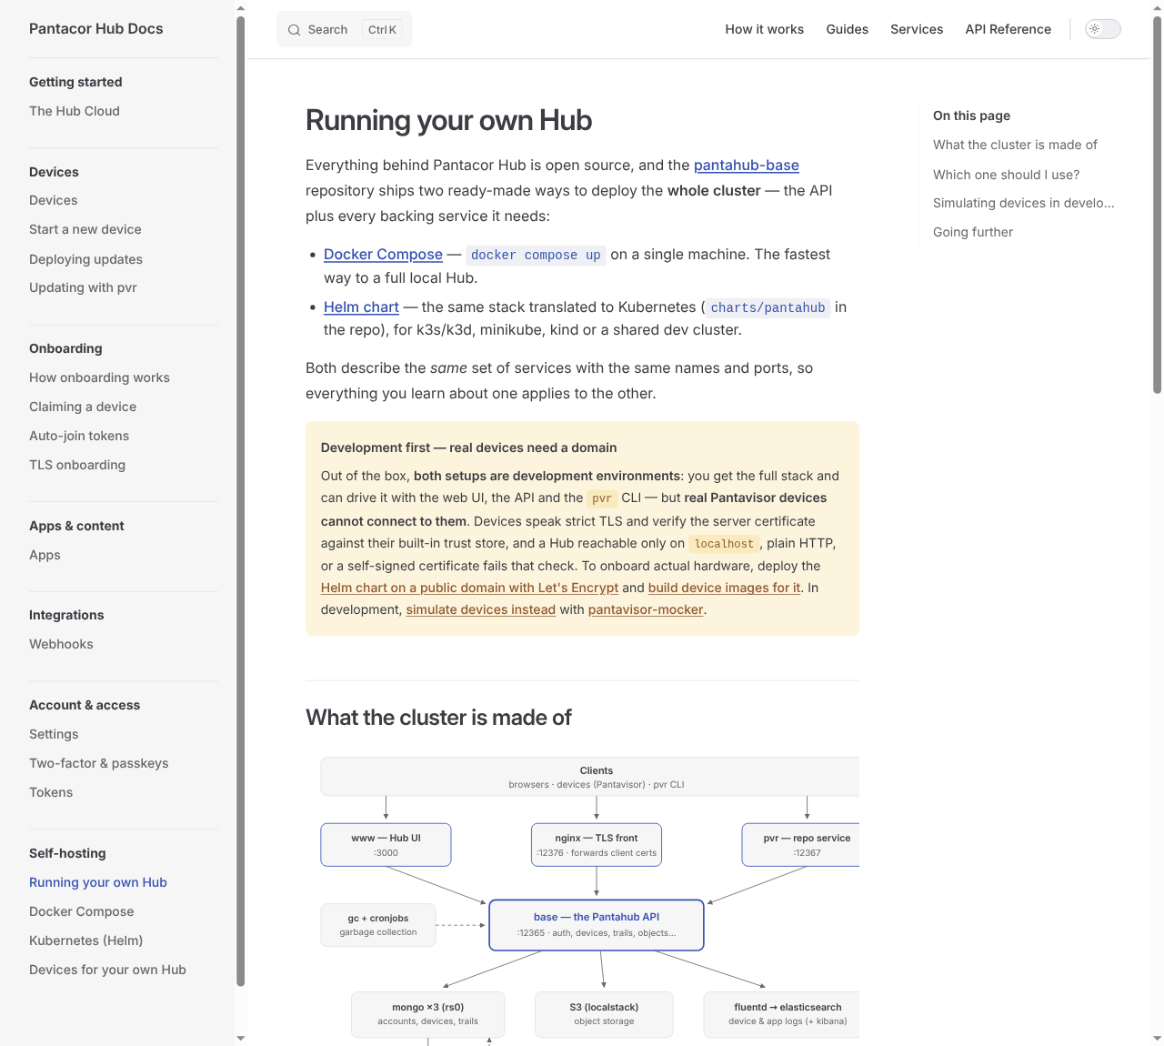This screenshot has height=1046, width=1164.
Task: Open Two-factor & passkeys page
Action: tap(99, 763)
